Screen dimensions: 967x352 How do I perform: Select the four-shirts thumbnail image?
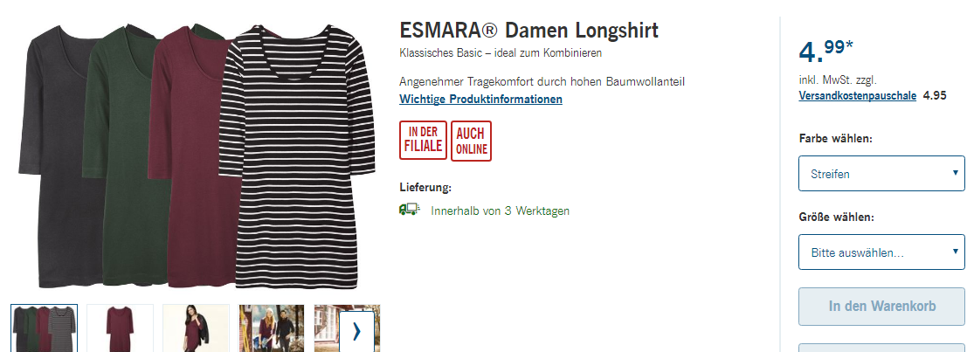pos(45,328)
